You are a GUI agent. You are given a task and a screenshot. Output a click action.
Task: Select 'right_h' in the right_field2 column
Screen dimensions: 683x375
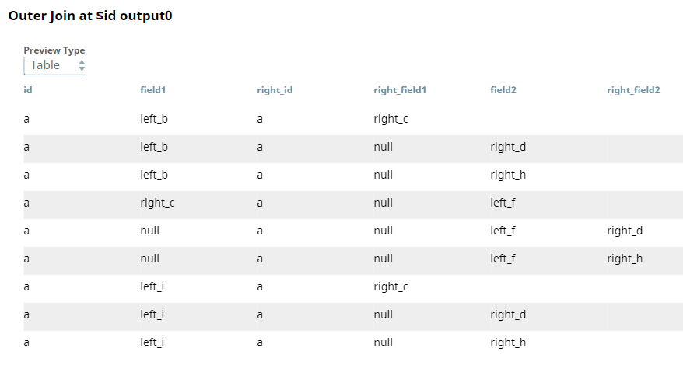[625, 259]
